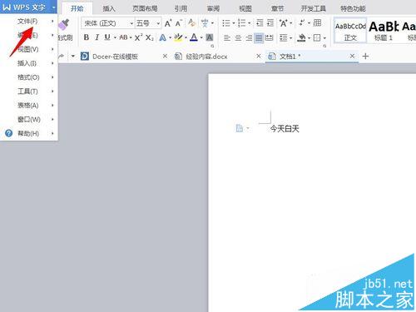Toggle strikethrough AB formatting
Screen dimensions: 416x312
(123, 37)
